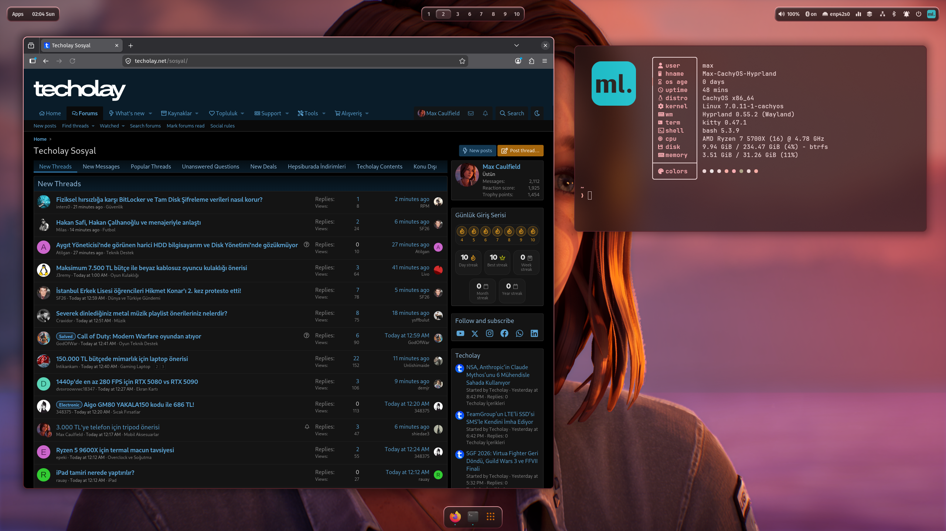Switch to the New Deals tab
Image resolution: width=946 pixels, height=531 pixels.
(263, 167)
